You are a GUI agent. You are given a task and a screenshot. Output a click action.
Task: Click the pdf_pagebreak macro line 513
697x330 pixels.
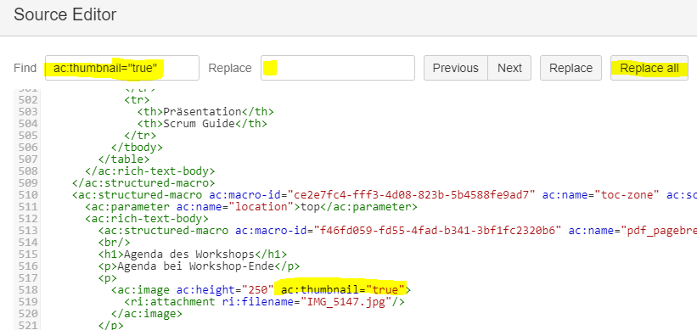397,231
